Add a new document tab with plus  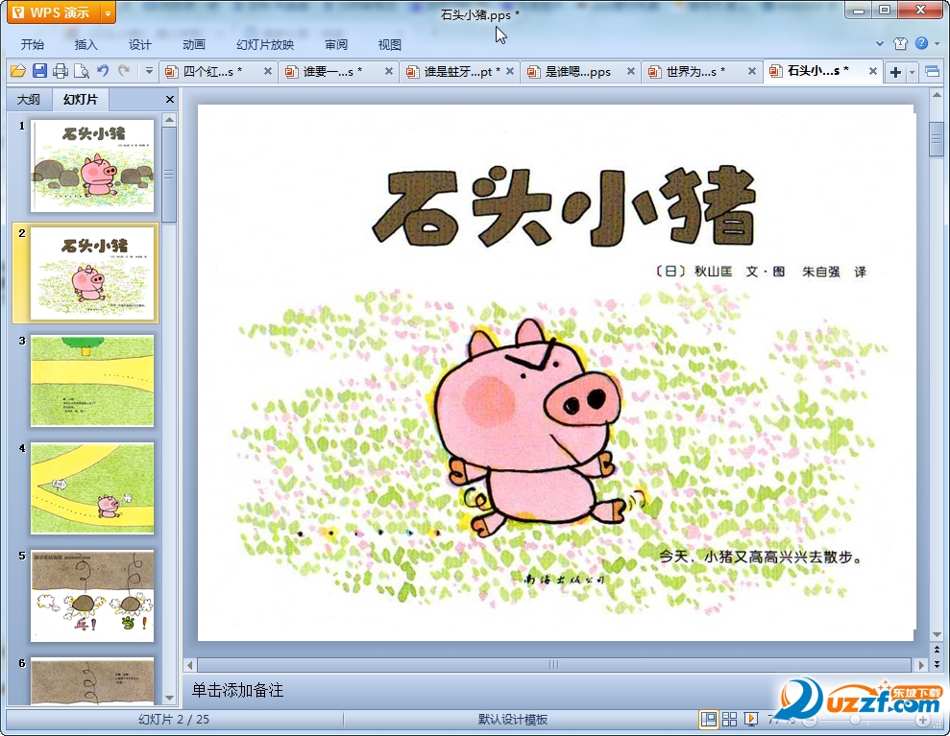pyautogui.click(x=895, y=72)
